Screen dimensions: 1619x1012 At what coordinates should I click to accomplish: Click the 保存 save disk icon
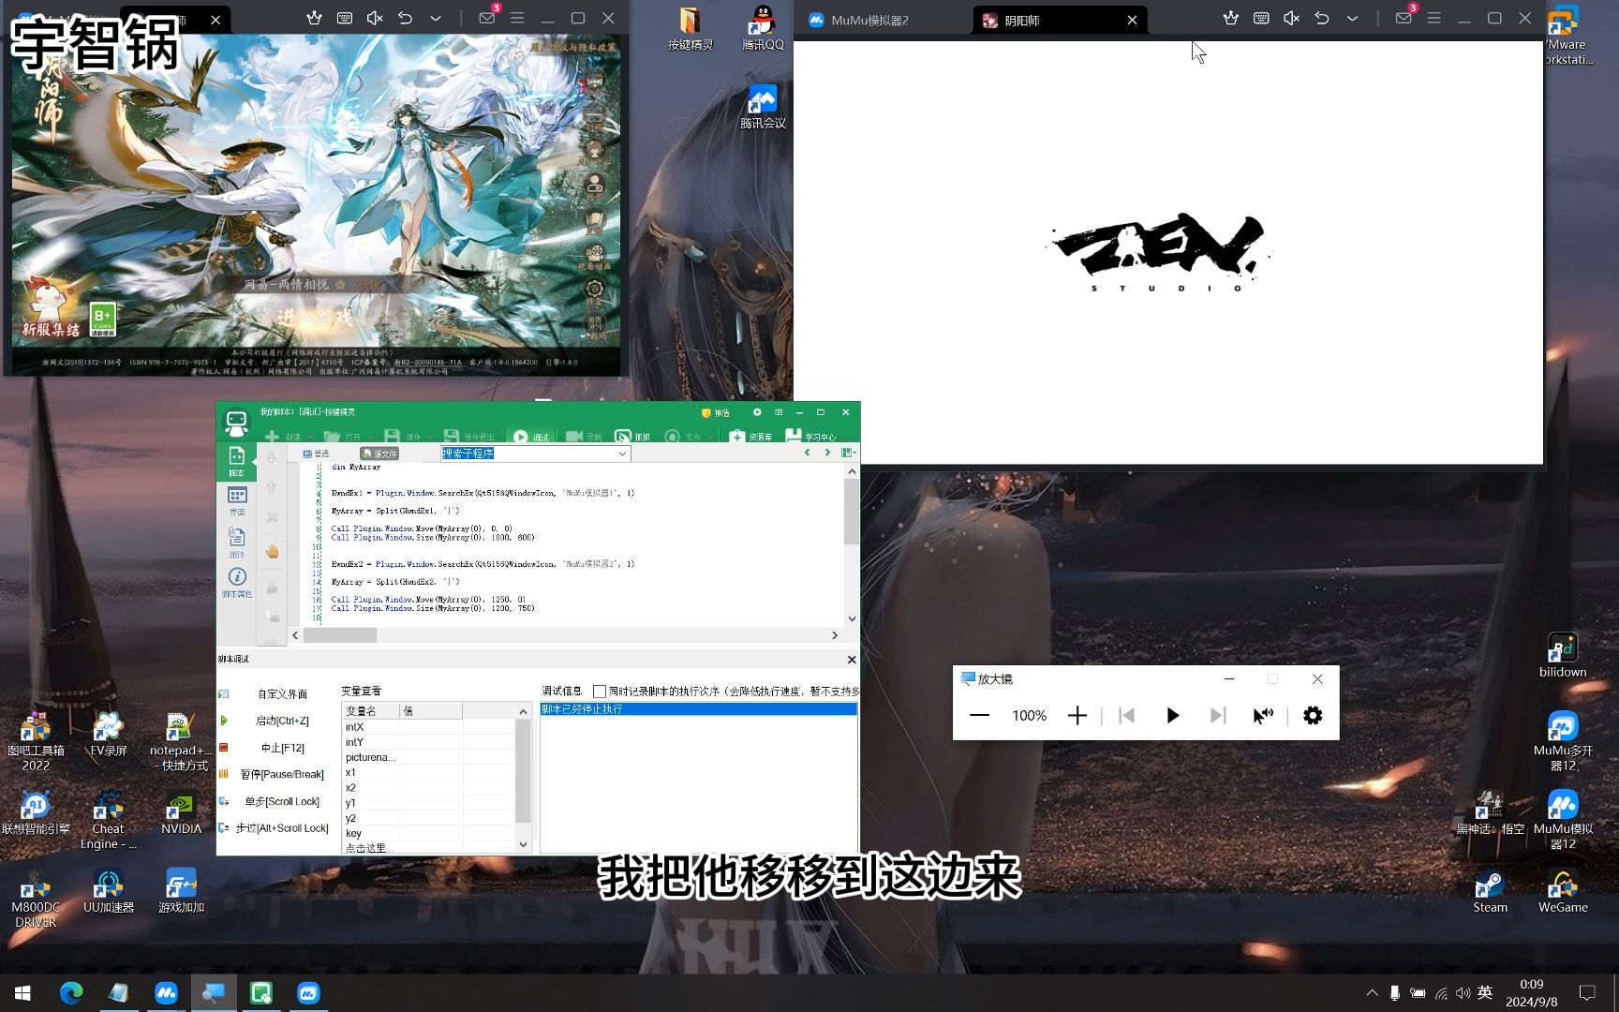tap(392, 437)
